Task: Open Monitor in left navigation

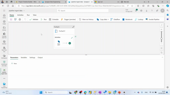Action: pyautogui.click(x=4, y=42)
